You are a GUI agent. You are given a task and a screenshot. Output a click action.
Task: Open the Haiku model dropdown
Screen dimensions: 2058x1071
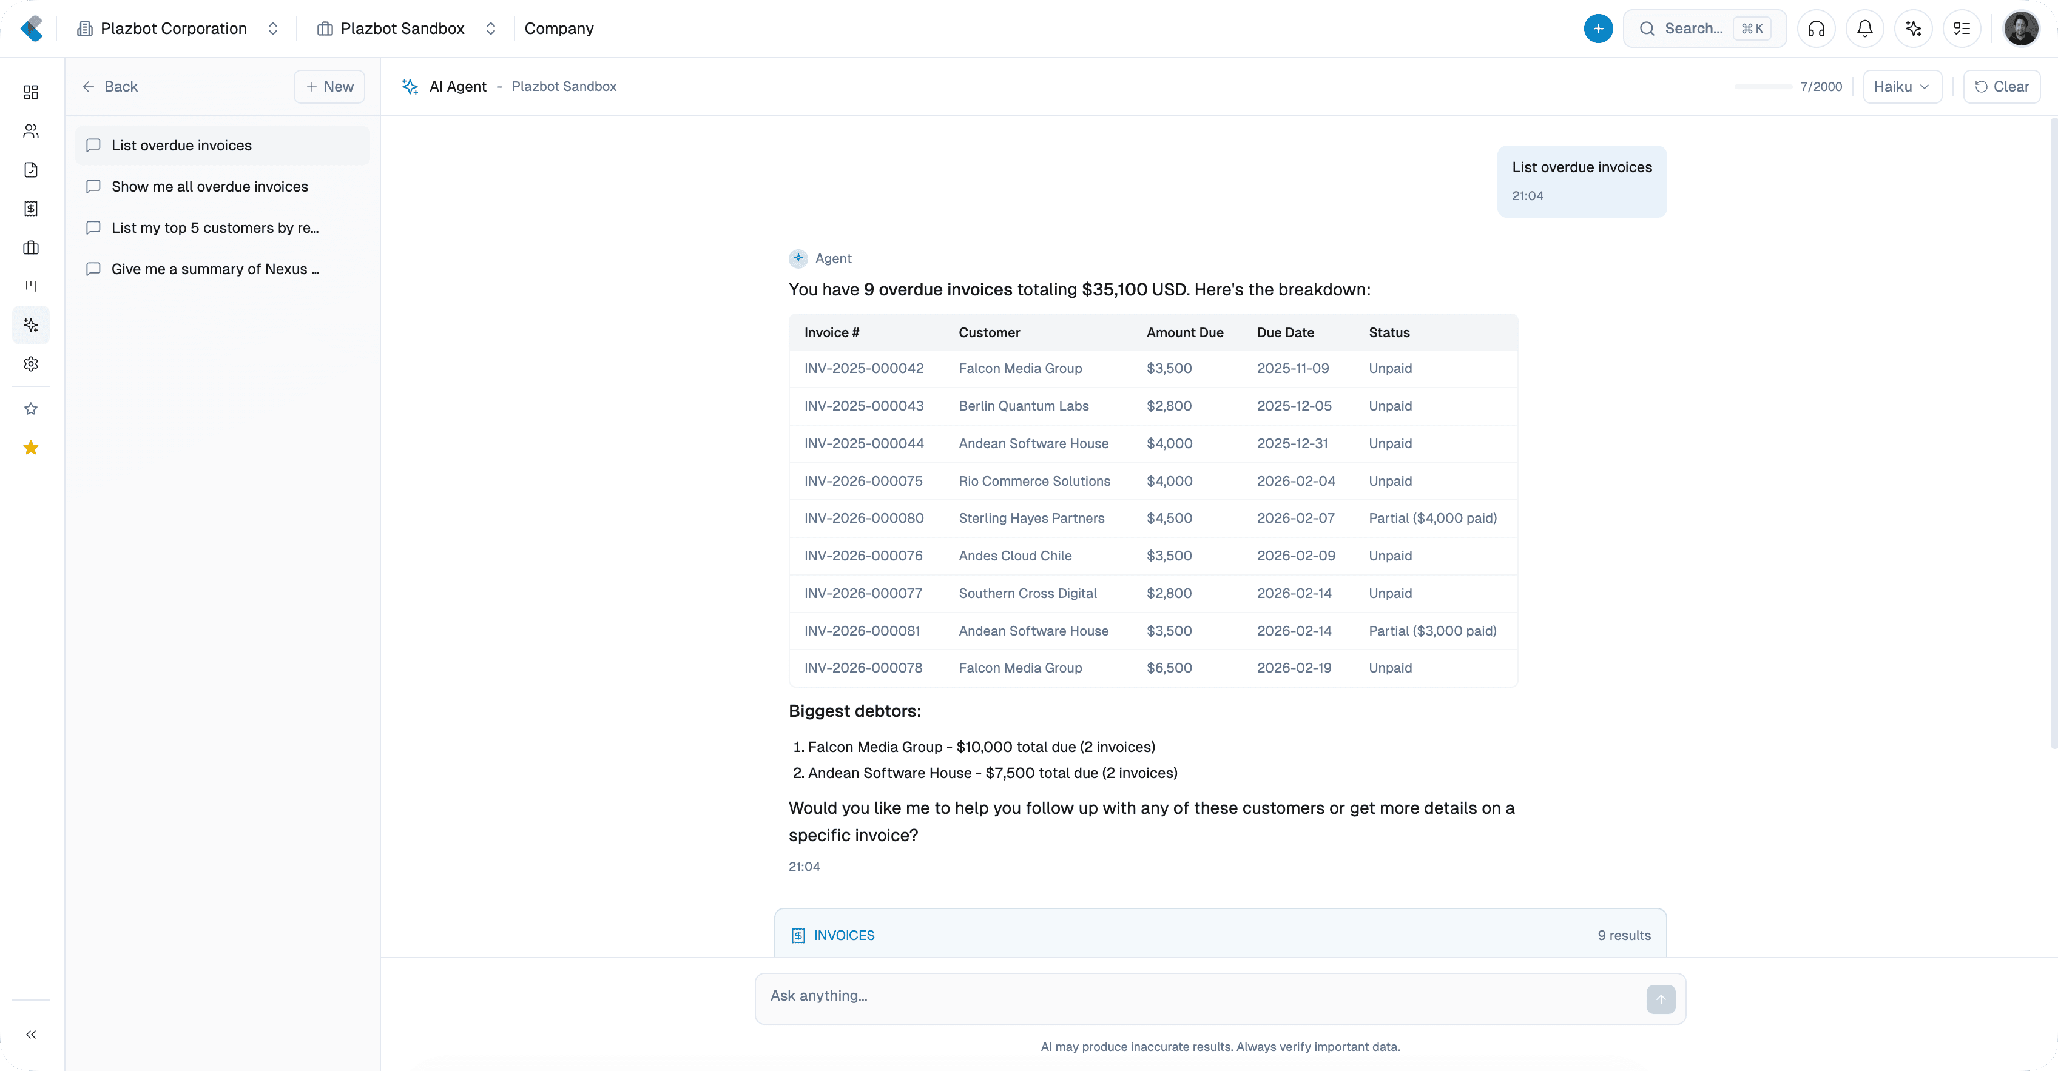(1902, 86)
